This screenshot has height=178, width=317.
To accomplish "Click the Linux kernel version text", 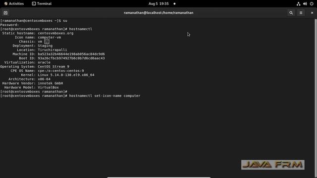I will (x=66, y=75).
